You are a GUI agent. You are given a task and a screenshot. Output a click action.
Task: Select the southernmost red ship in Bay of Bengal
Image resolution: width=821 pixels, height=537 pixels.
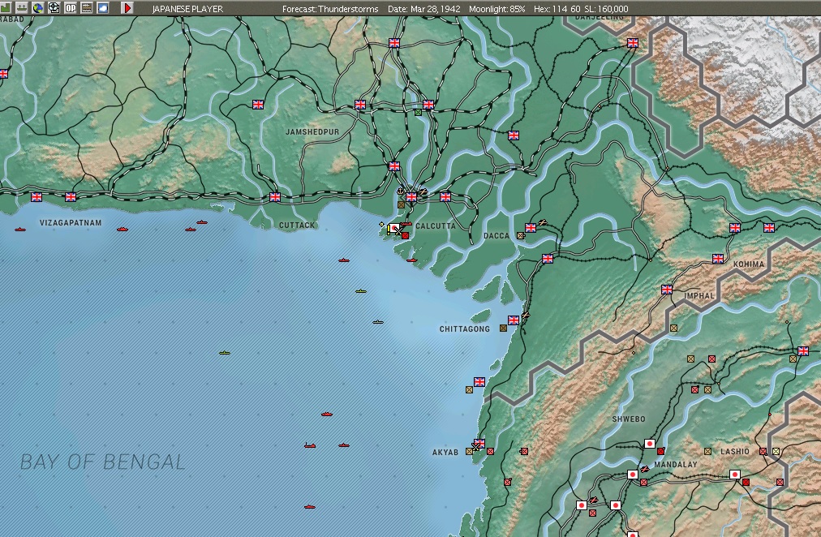[x=310, y=507]
